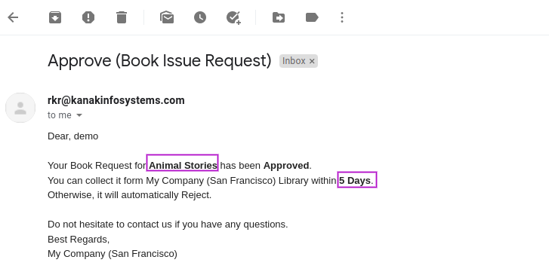
Task: Click the bold word Approved
Action: pyautogui.click(x=286, y=165)
